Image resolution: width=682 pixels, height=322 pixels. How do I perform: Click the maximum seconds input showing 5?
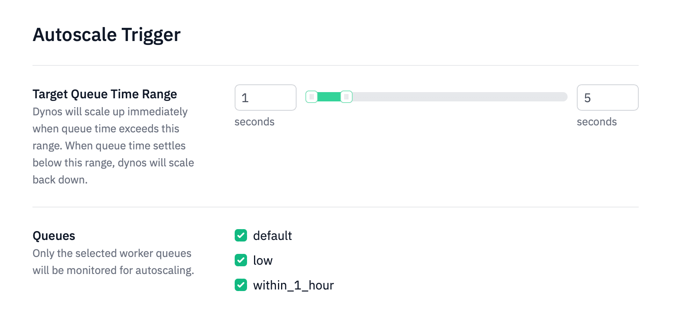tap(607, 98)
